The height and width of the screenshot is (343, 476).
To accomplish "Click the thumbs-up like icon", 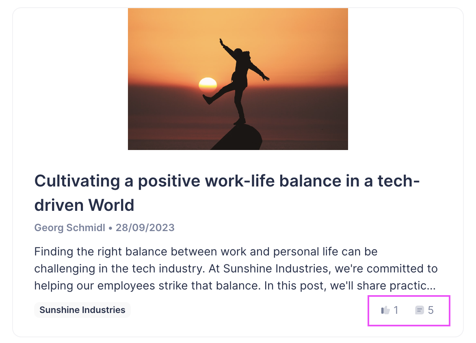I will [x=385, y=311].
